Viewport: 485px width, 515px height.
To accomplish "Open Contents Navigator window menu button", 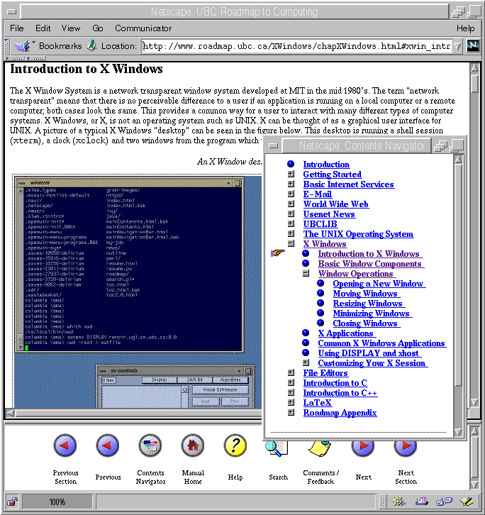I will tap(273, 145).
